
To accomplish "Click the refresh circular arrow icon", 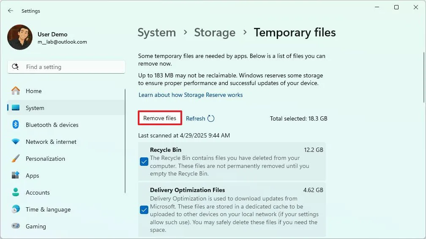I will (211, 118).
